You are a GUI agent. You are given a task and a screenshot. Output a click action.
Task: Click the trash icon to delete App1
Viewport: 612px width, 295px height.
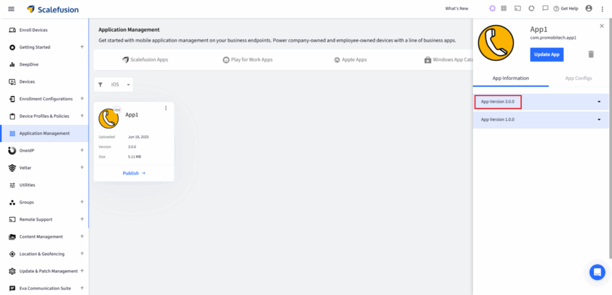tap(591, 54)
